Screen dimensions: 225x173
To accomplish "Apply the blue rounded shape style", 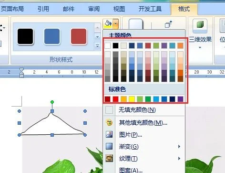I will click(x=52, y=36).
